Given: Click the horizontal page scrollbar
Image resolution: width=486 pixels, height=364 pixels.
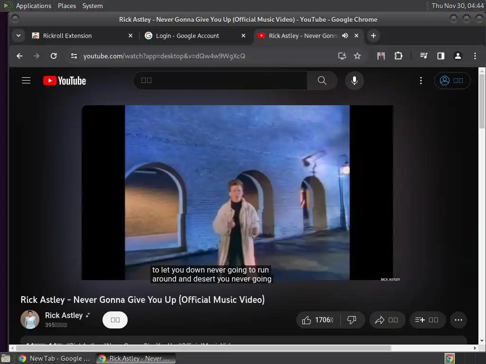Looking at the screenshot, I should (x=203, y=348).
